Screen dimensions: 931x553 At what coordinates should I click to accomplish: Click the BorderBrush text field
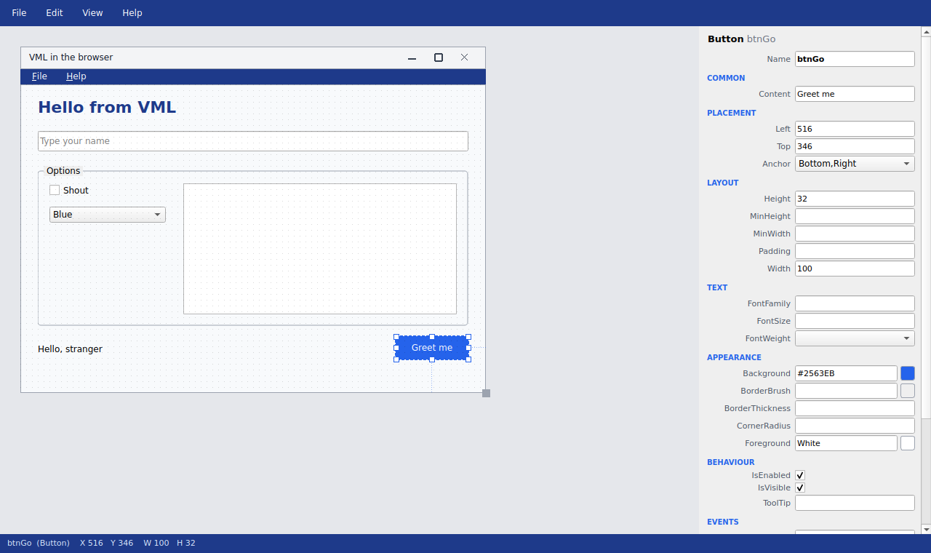pyautogui.click(x=846, y=391)
